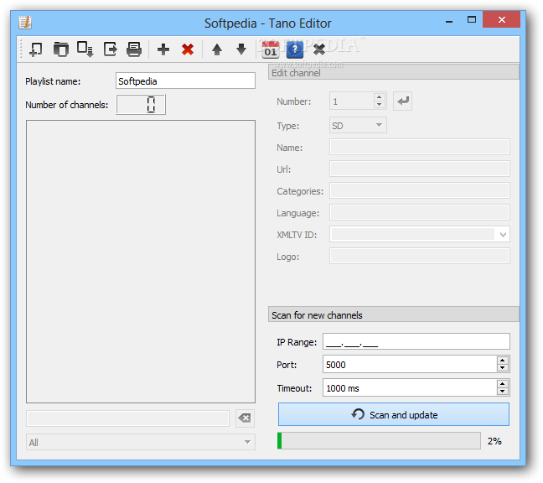Click the Logo field
This screenshot has height=483, width=543.
pyautogui.click(x=420, y=257)
